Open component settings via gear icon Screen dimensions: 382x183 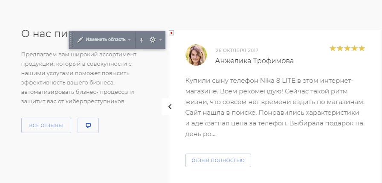pyautogui.click(x=153, y=40)
